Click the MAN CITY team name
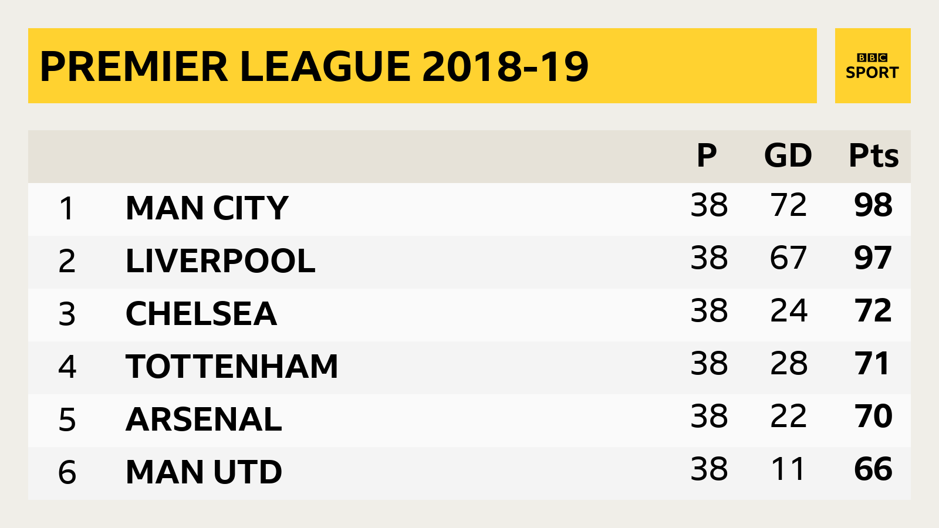This screenshot has height=528, width=939. point(207,208)
